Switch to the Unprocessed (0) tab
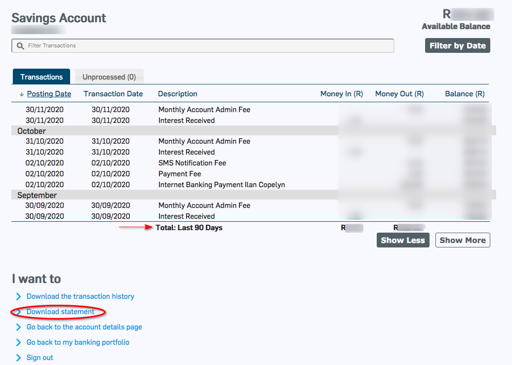The image size is (512, 365). pyautogui.click(x=109, y=77)
